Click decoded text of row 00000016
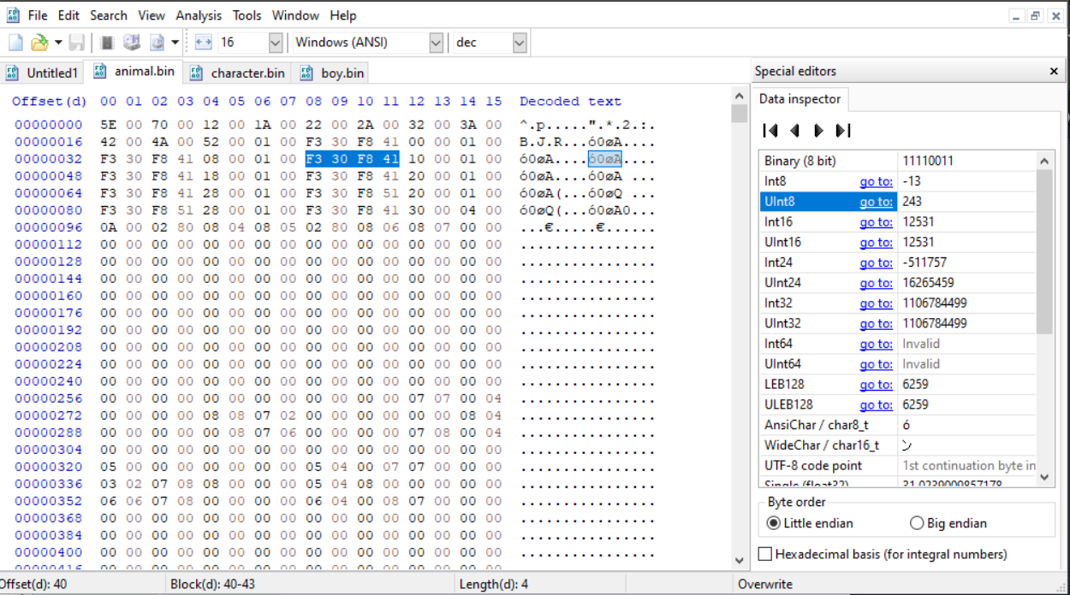Viewport: 1070px width, 595px height. tap(587, 142)
